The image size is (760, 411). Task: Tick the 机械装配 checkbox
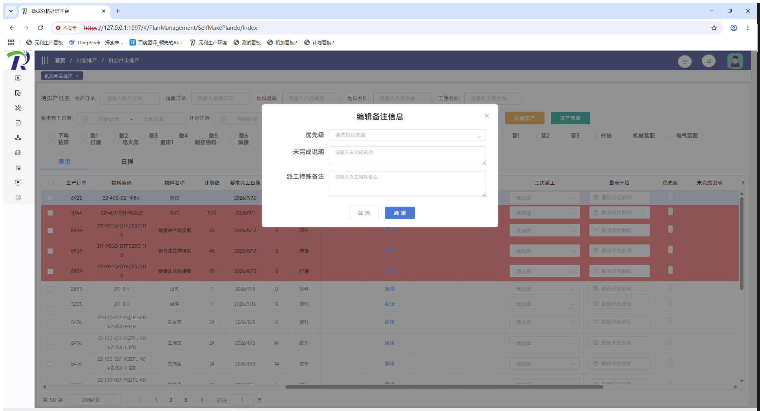pos(626,136)
